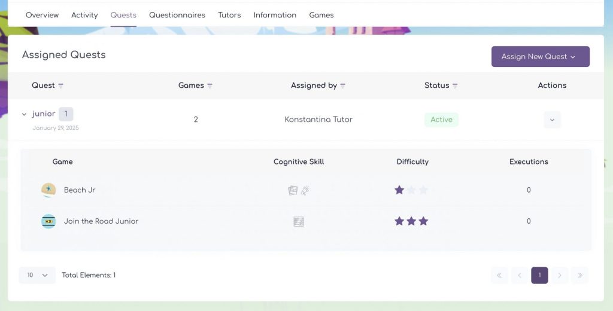
Task: Click Join the Road Junior game icon
Action: (x=48, y=221)
